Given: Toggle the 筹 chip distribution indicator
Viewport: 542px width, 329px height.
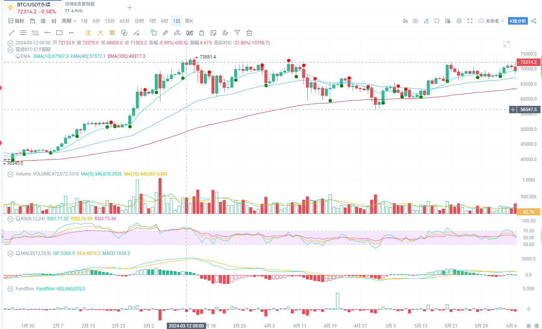Looking at the screenshot, I should tap(112, 33).
